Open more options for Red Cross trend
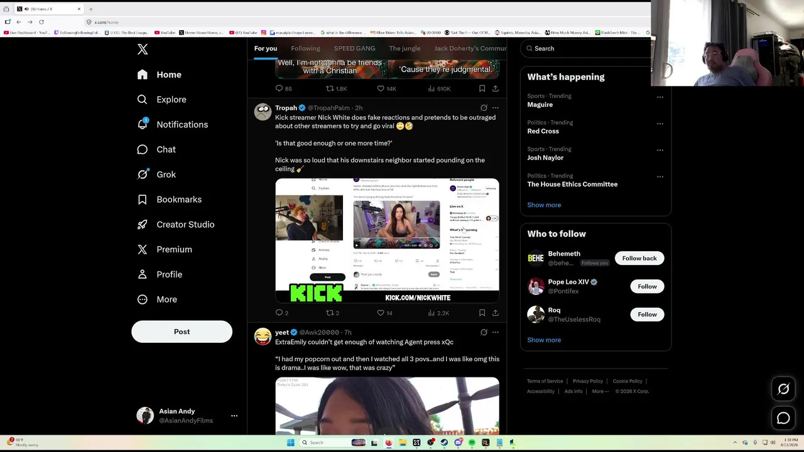The height and width of the screenshot is (452, 804). pyautogui.click(x=660, y=124)
